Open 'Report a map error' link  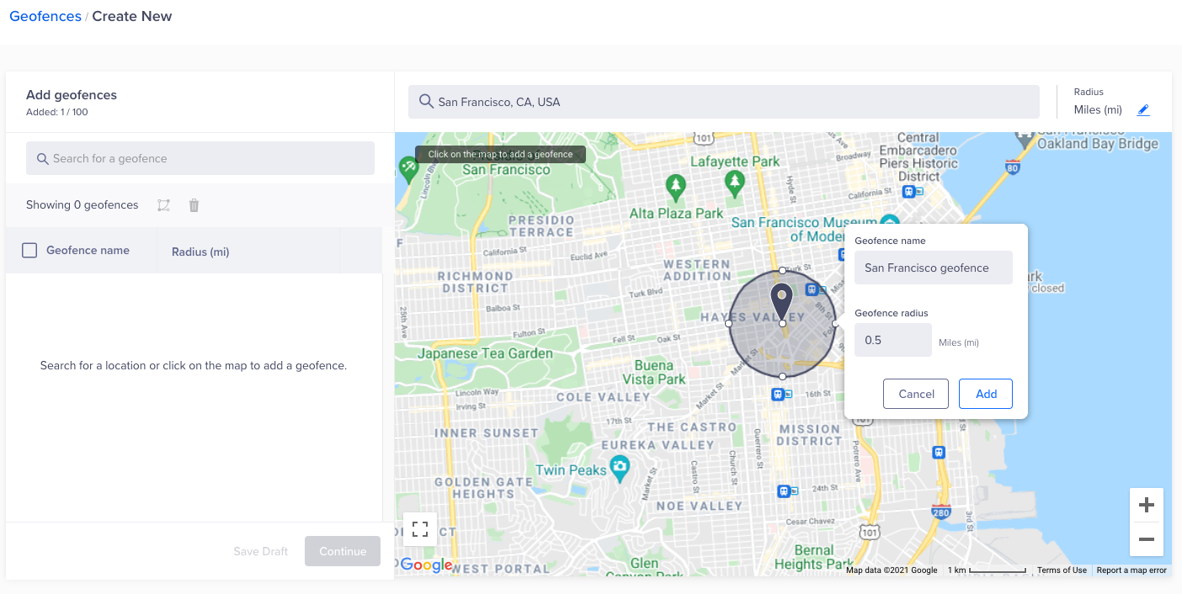tap(1131, 570)
